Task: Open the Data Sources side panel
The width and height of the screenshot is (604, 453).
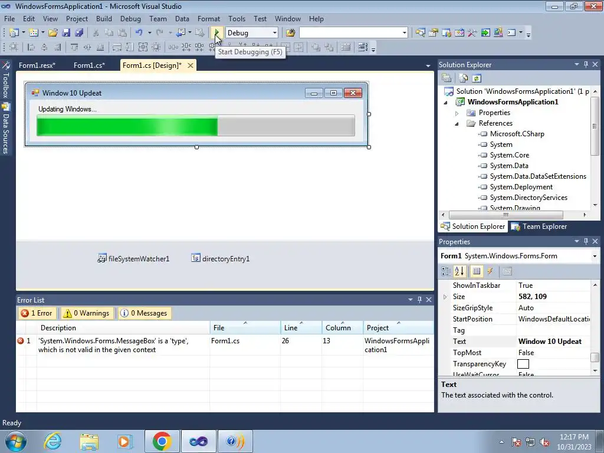Action: (6, 129)
